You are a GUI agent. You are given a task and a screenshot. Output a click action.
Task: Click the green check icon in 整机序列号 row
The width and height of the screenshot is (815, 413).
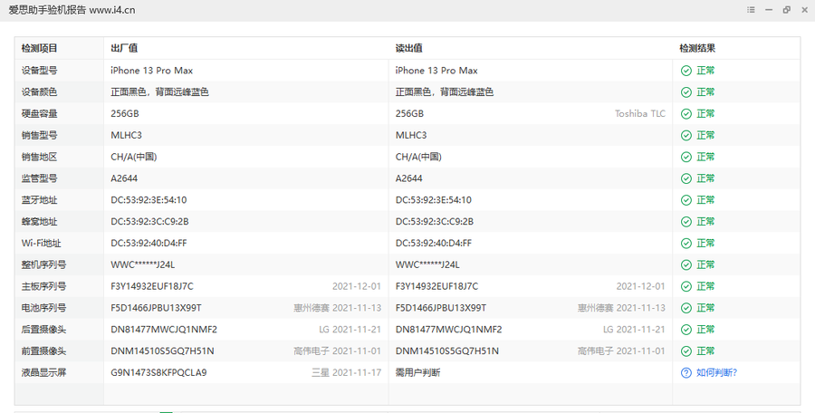click(686, 264)
